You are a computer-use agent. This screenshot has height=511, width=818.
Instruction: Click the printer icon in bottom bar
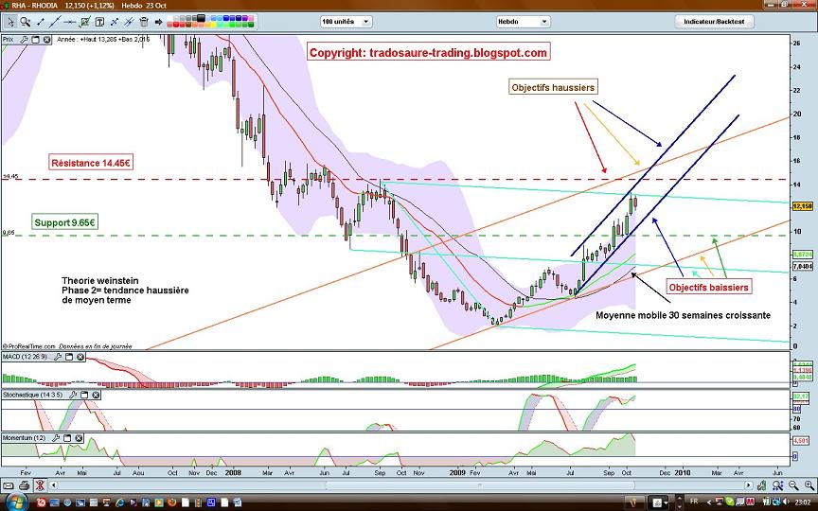tap(24, 485)
